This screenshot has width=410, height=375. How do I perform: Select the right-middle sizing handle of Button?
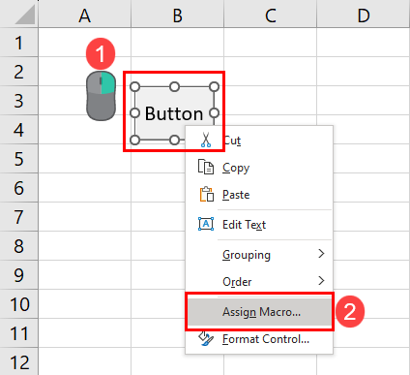click(x=214, y=113)
